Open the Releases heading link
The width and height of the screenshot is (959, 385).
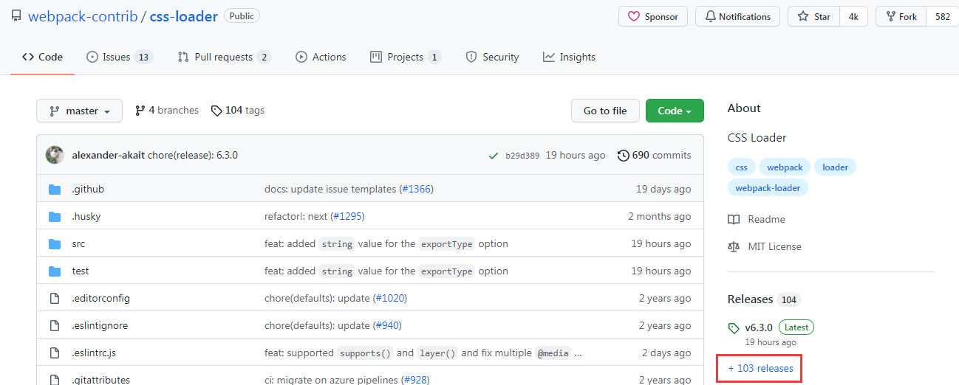click(x=763, y=299)
